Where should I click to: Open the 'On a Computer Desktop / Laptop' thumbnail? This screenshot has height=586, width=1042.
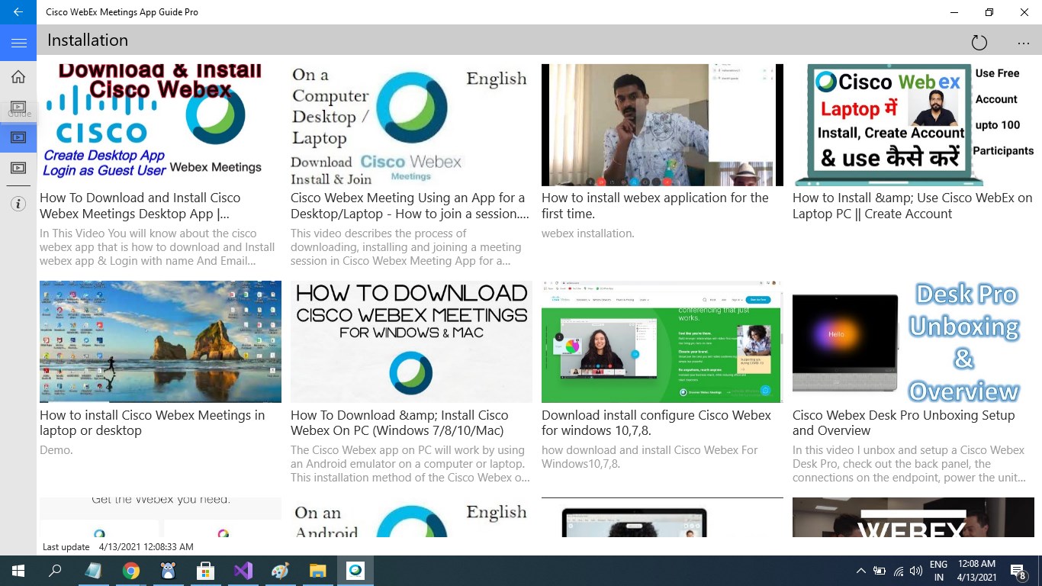[x=411, y=125]
